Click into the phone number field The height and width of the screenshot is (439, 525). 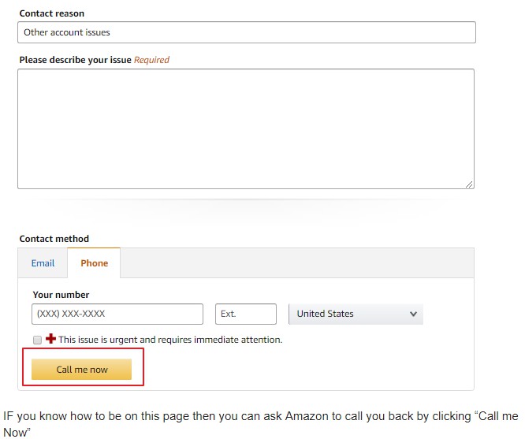(117, 314)
